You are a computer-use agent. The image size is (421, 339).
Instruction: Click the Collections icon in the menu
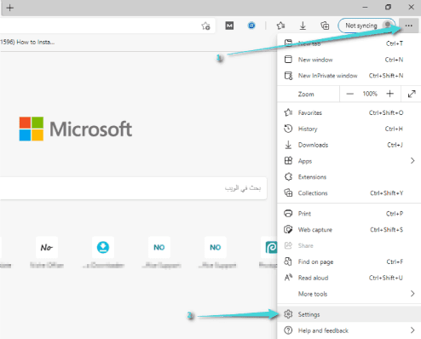[288, 192]
